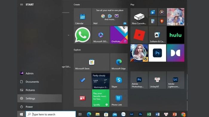Image resolution: width=209 pixels, height=117 pixels.
Task: Open the blue checkmark To Do tile
Action: click(82, 80)
